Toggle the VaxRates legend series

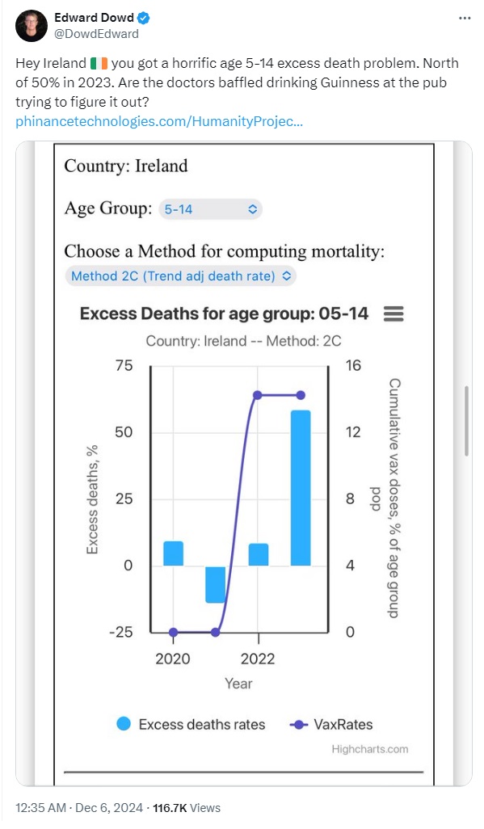331,724
